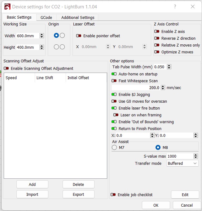Enable Relative Z moves only

pos(157,45)
